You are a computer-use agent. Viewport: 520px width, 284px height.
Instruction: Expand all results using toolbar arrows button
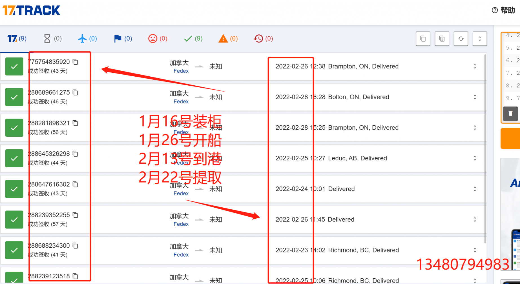[x=480, y=39]
